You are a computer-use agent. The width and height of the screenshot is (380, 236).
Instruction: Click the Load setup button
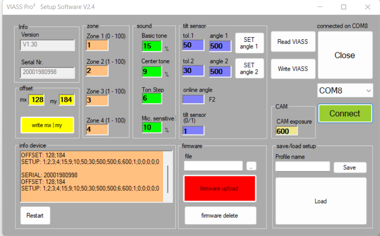point(321,201)
